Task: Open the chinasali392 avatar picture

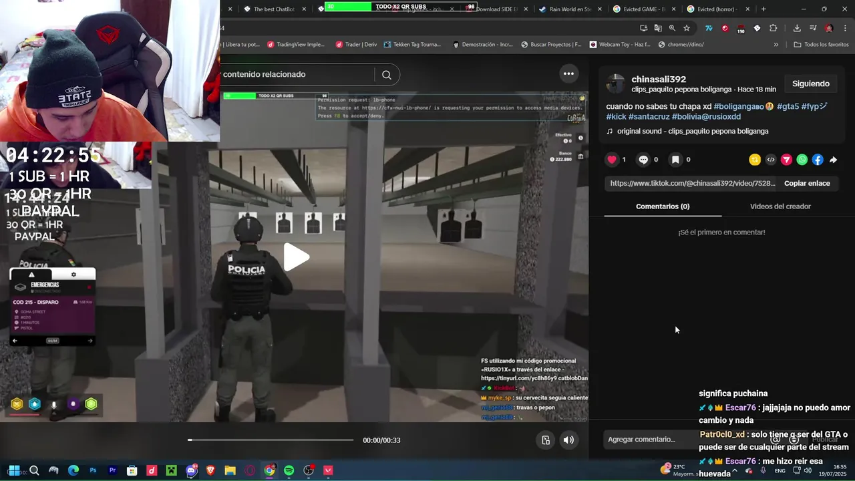Action: coord(615,84)
